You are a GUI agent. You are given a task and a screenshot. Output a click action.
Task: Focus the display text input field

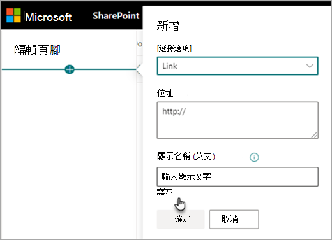pos(238,177)
